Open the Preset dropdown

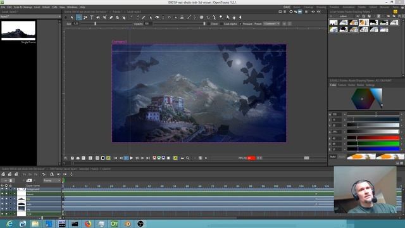tap(271, 23)
